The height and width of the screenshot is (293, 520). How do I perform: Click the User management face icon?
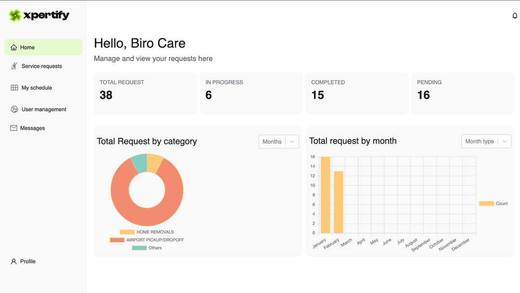tap(14, 110)
